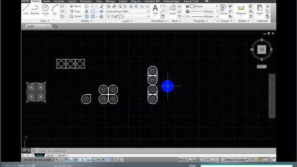Switch to the Manage ribbon tab
Image resolution: width=297 pixels, height=167 pixels.
tap(110, 1)
